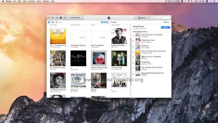Open the Sort by Manual Order dropdown
The height and width of the screenshot is (123, 218).
click(140, 32)
